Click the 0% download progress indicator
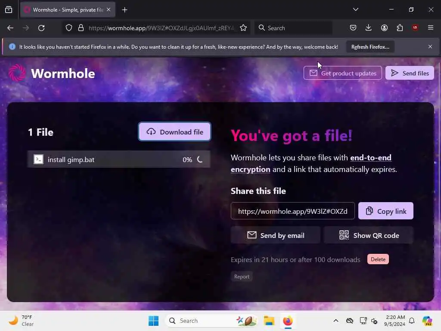Screen dimensions: 441x331 tap(193, 159)
